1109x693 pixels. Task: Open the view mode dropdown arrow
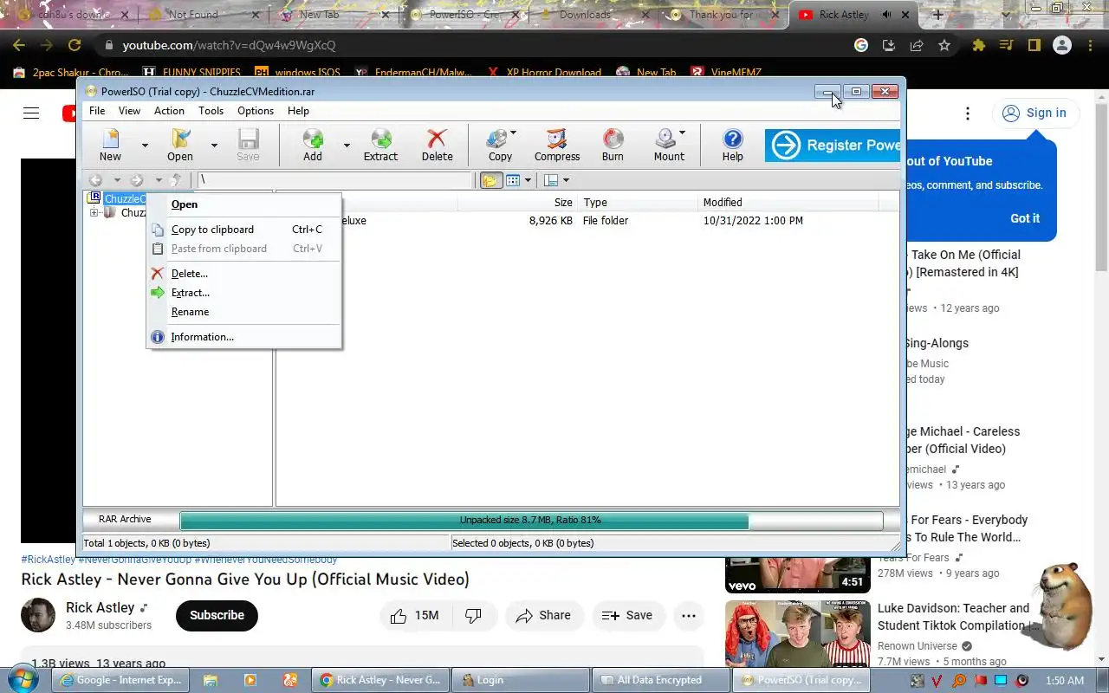pyautogui.click(x=528, y=180)
